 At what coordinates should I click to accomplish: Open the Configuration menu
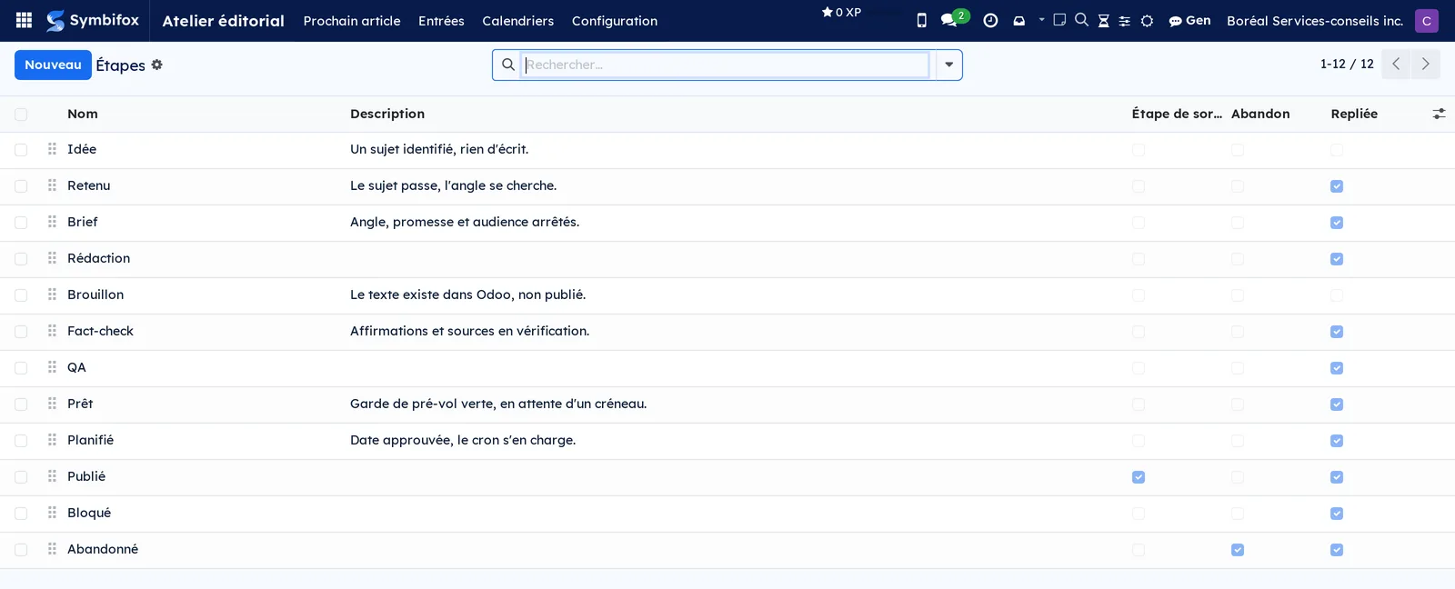pos(615,21)
